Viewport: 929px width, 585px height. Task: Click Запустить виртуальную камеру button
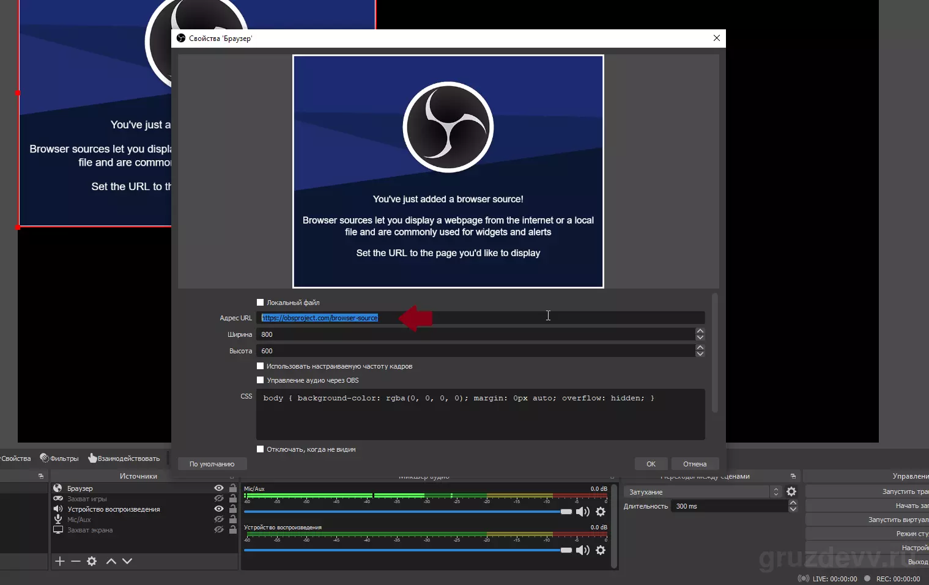click(x=867, y=520)
